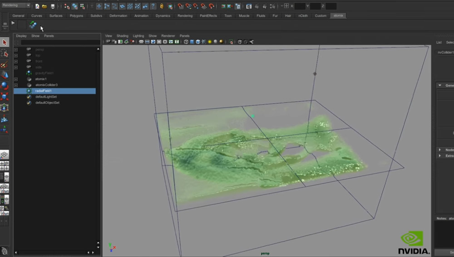
Task: Click the Y coordinate input field
Action: click(x=316, y=6)
